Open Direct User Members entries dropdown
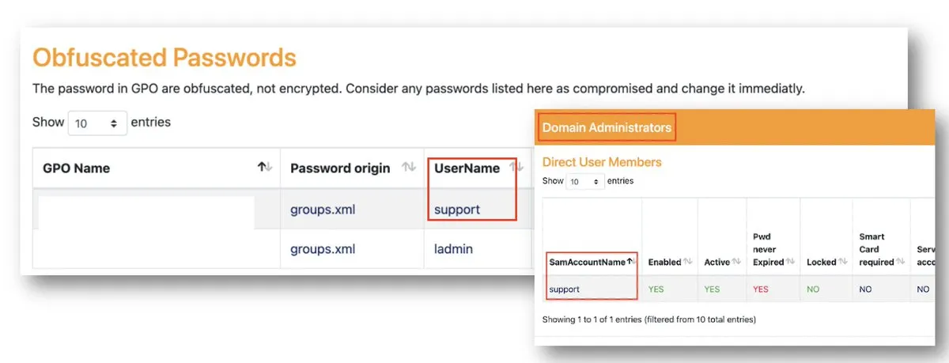 tap(585, 182)
